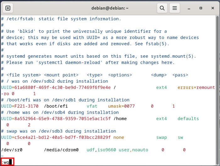The height and width of the screenshot is (166, 220).
Task: Minimize the terminal window
Action: click(189, 8)
